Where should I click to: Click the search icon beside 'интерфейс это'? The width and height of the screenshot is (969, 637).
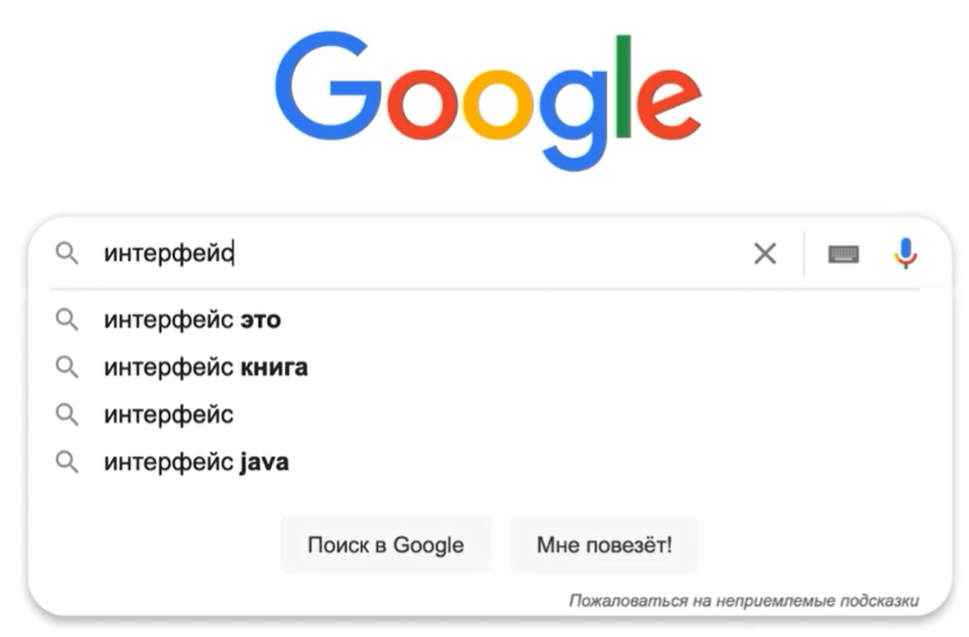tap(68, 319)
